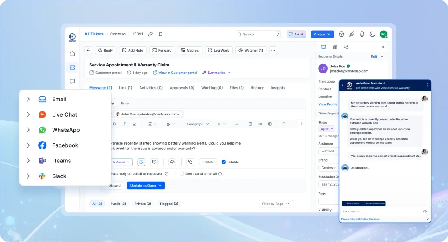
Task: Click the Watcher (1) button
Action: 251,50
